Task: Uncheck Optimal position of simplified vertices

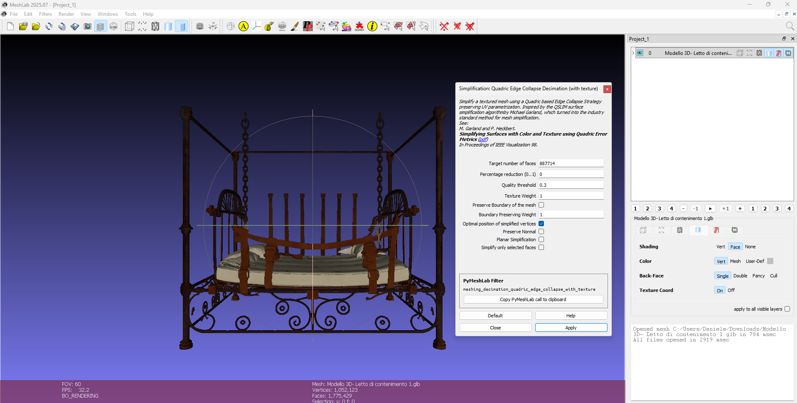Action: 541,224
